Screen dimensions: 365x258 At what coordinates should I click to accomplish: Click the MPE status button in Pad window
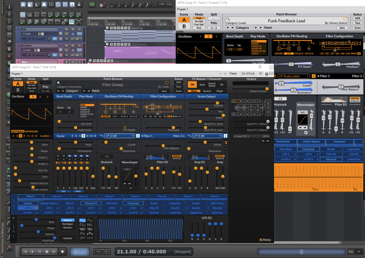point(179,82)
